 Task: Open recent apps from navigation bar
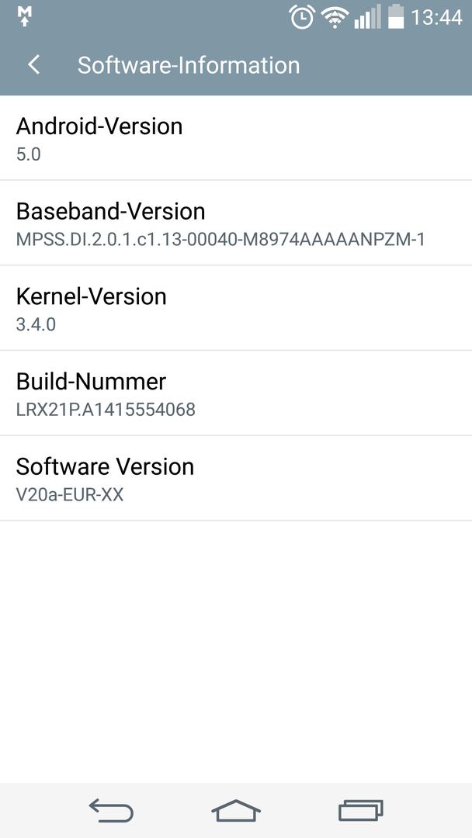[x=361, y=810]
